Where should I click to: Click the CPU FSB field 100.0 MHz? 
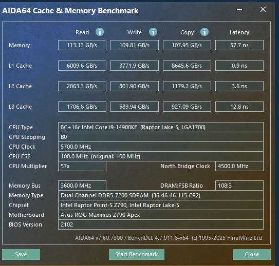pos(161,156)
